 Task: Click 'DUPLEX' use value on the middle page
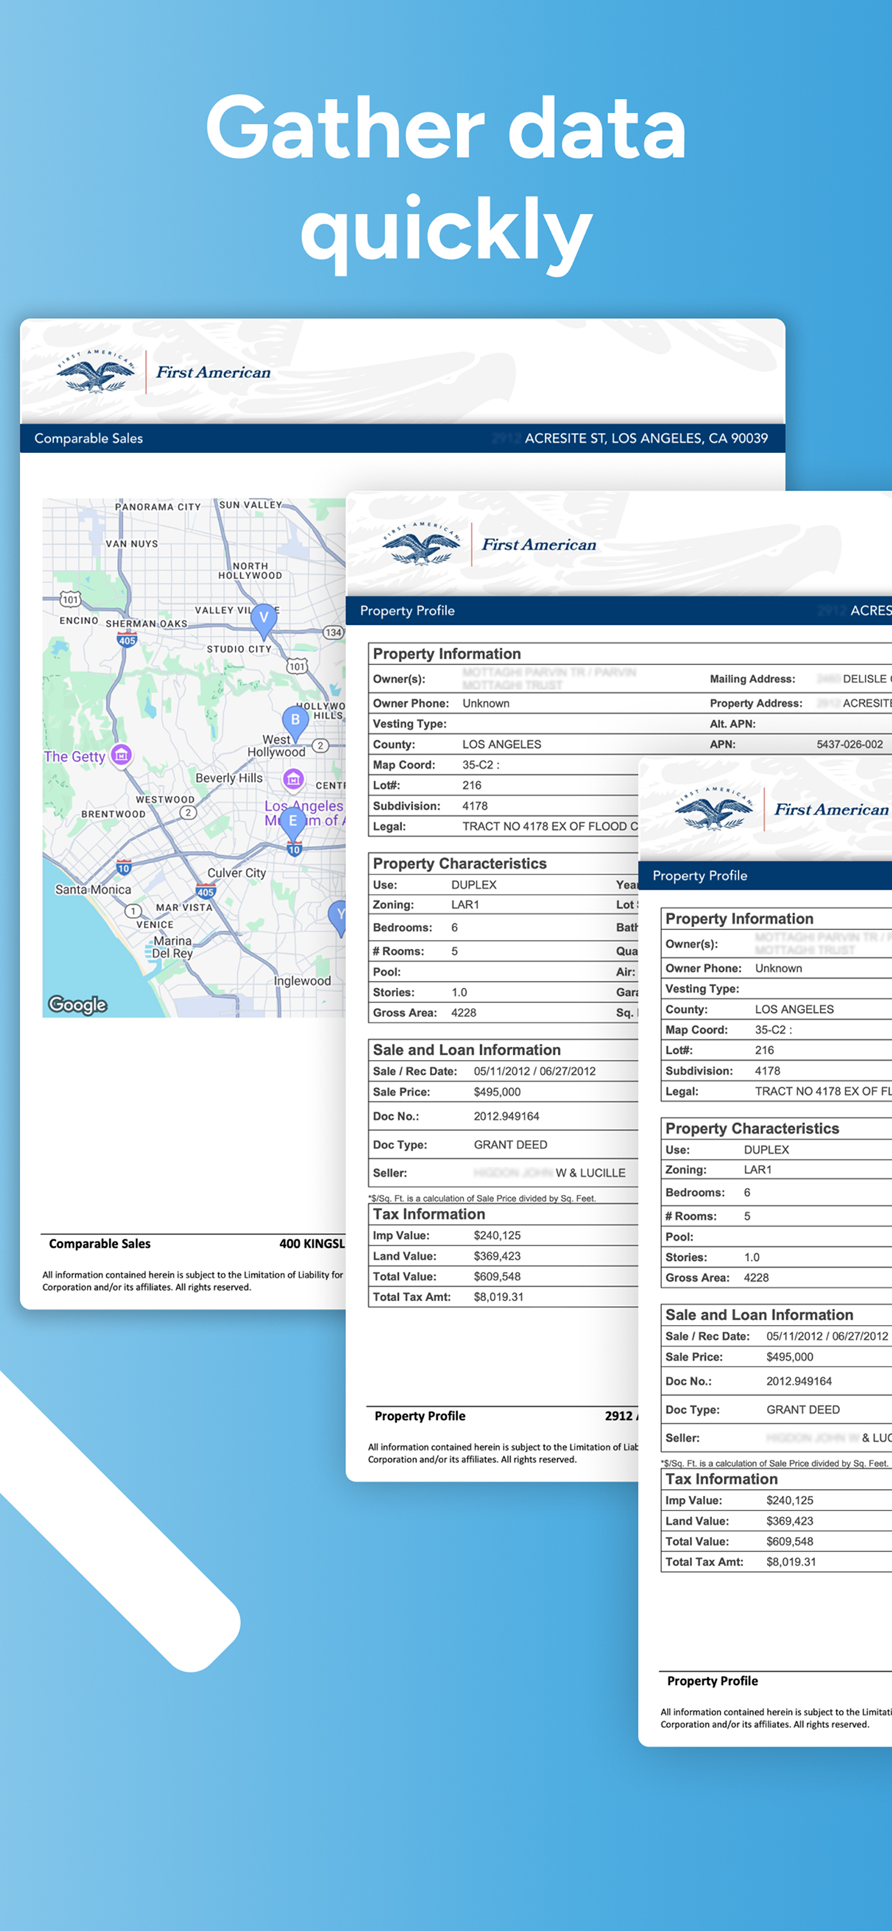point(473,883)
